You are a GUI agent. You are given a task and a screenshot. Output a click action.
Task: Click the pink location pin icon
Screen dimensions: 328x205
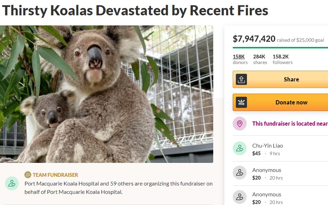pos(239,124)
